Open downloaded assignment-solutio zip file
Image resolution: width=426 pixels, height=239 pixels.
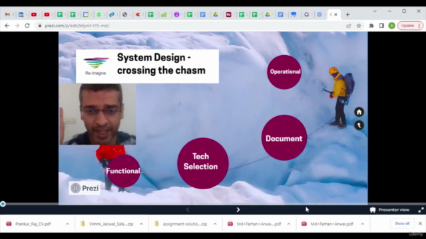[185, 224]
